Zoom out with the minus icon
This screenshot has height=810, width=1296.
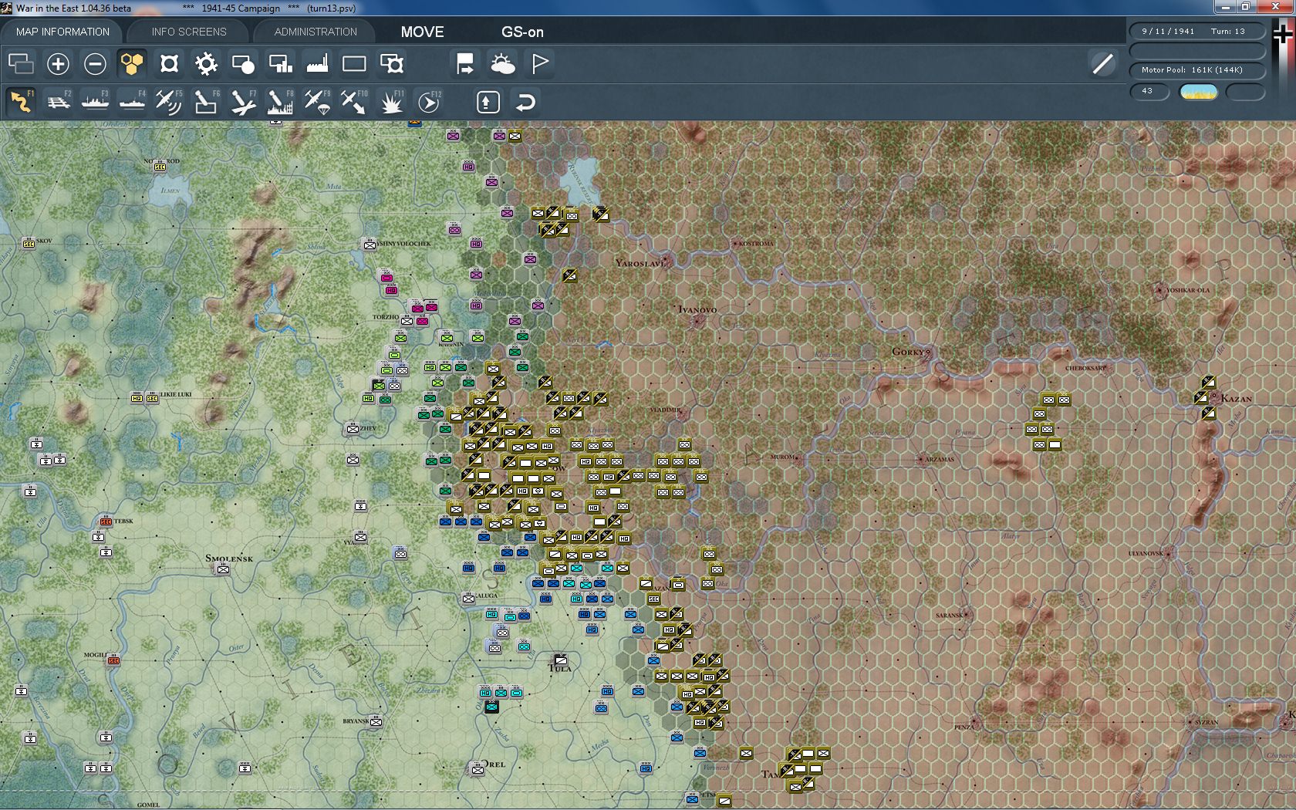[x=95, y=63]
